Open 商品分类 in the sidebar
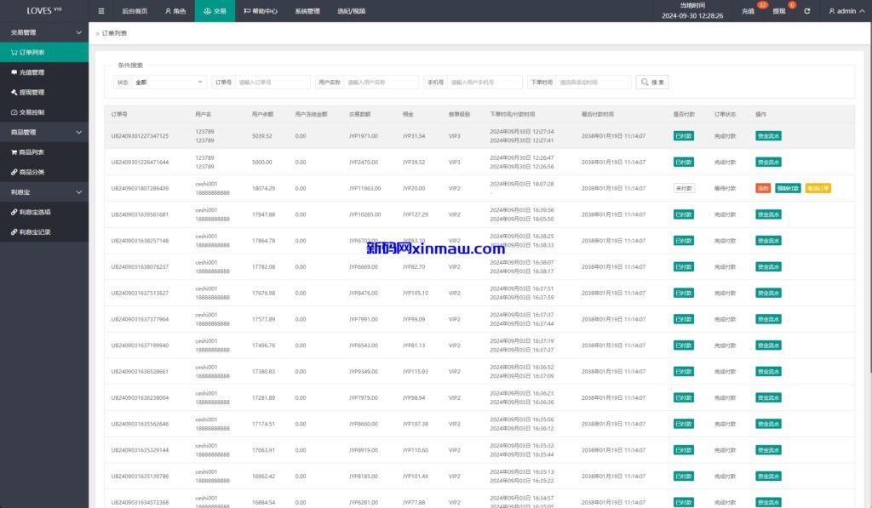Viewport: 872px width, 508px height. pos(32,172)
